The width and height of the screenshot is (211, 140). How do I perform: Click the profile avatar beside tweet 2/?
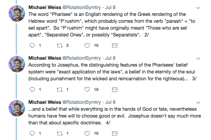click(17, 14)
